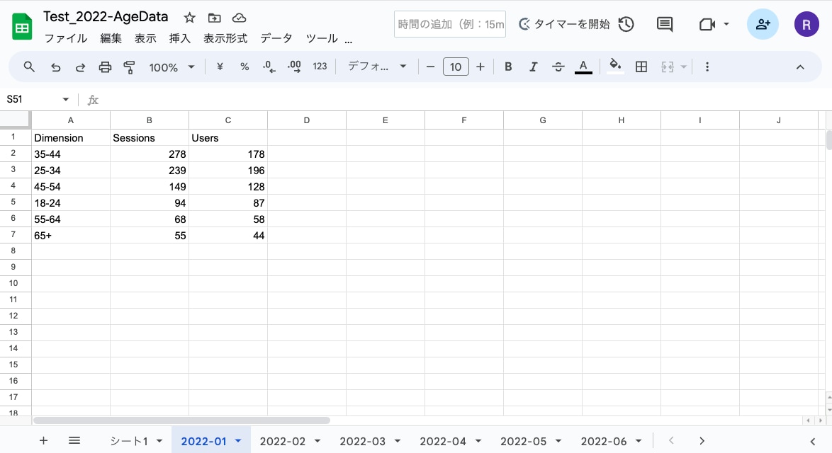
Task: Click the share button with person-plus icon
Action: (763, 24)
